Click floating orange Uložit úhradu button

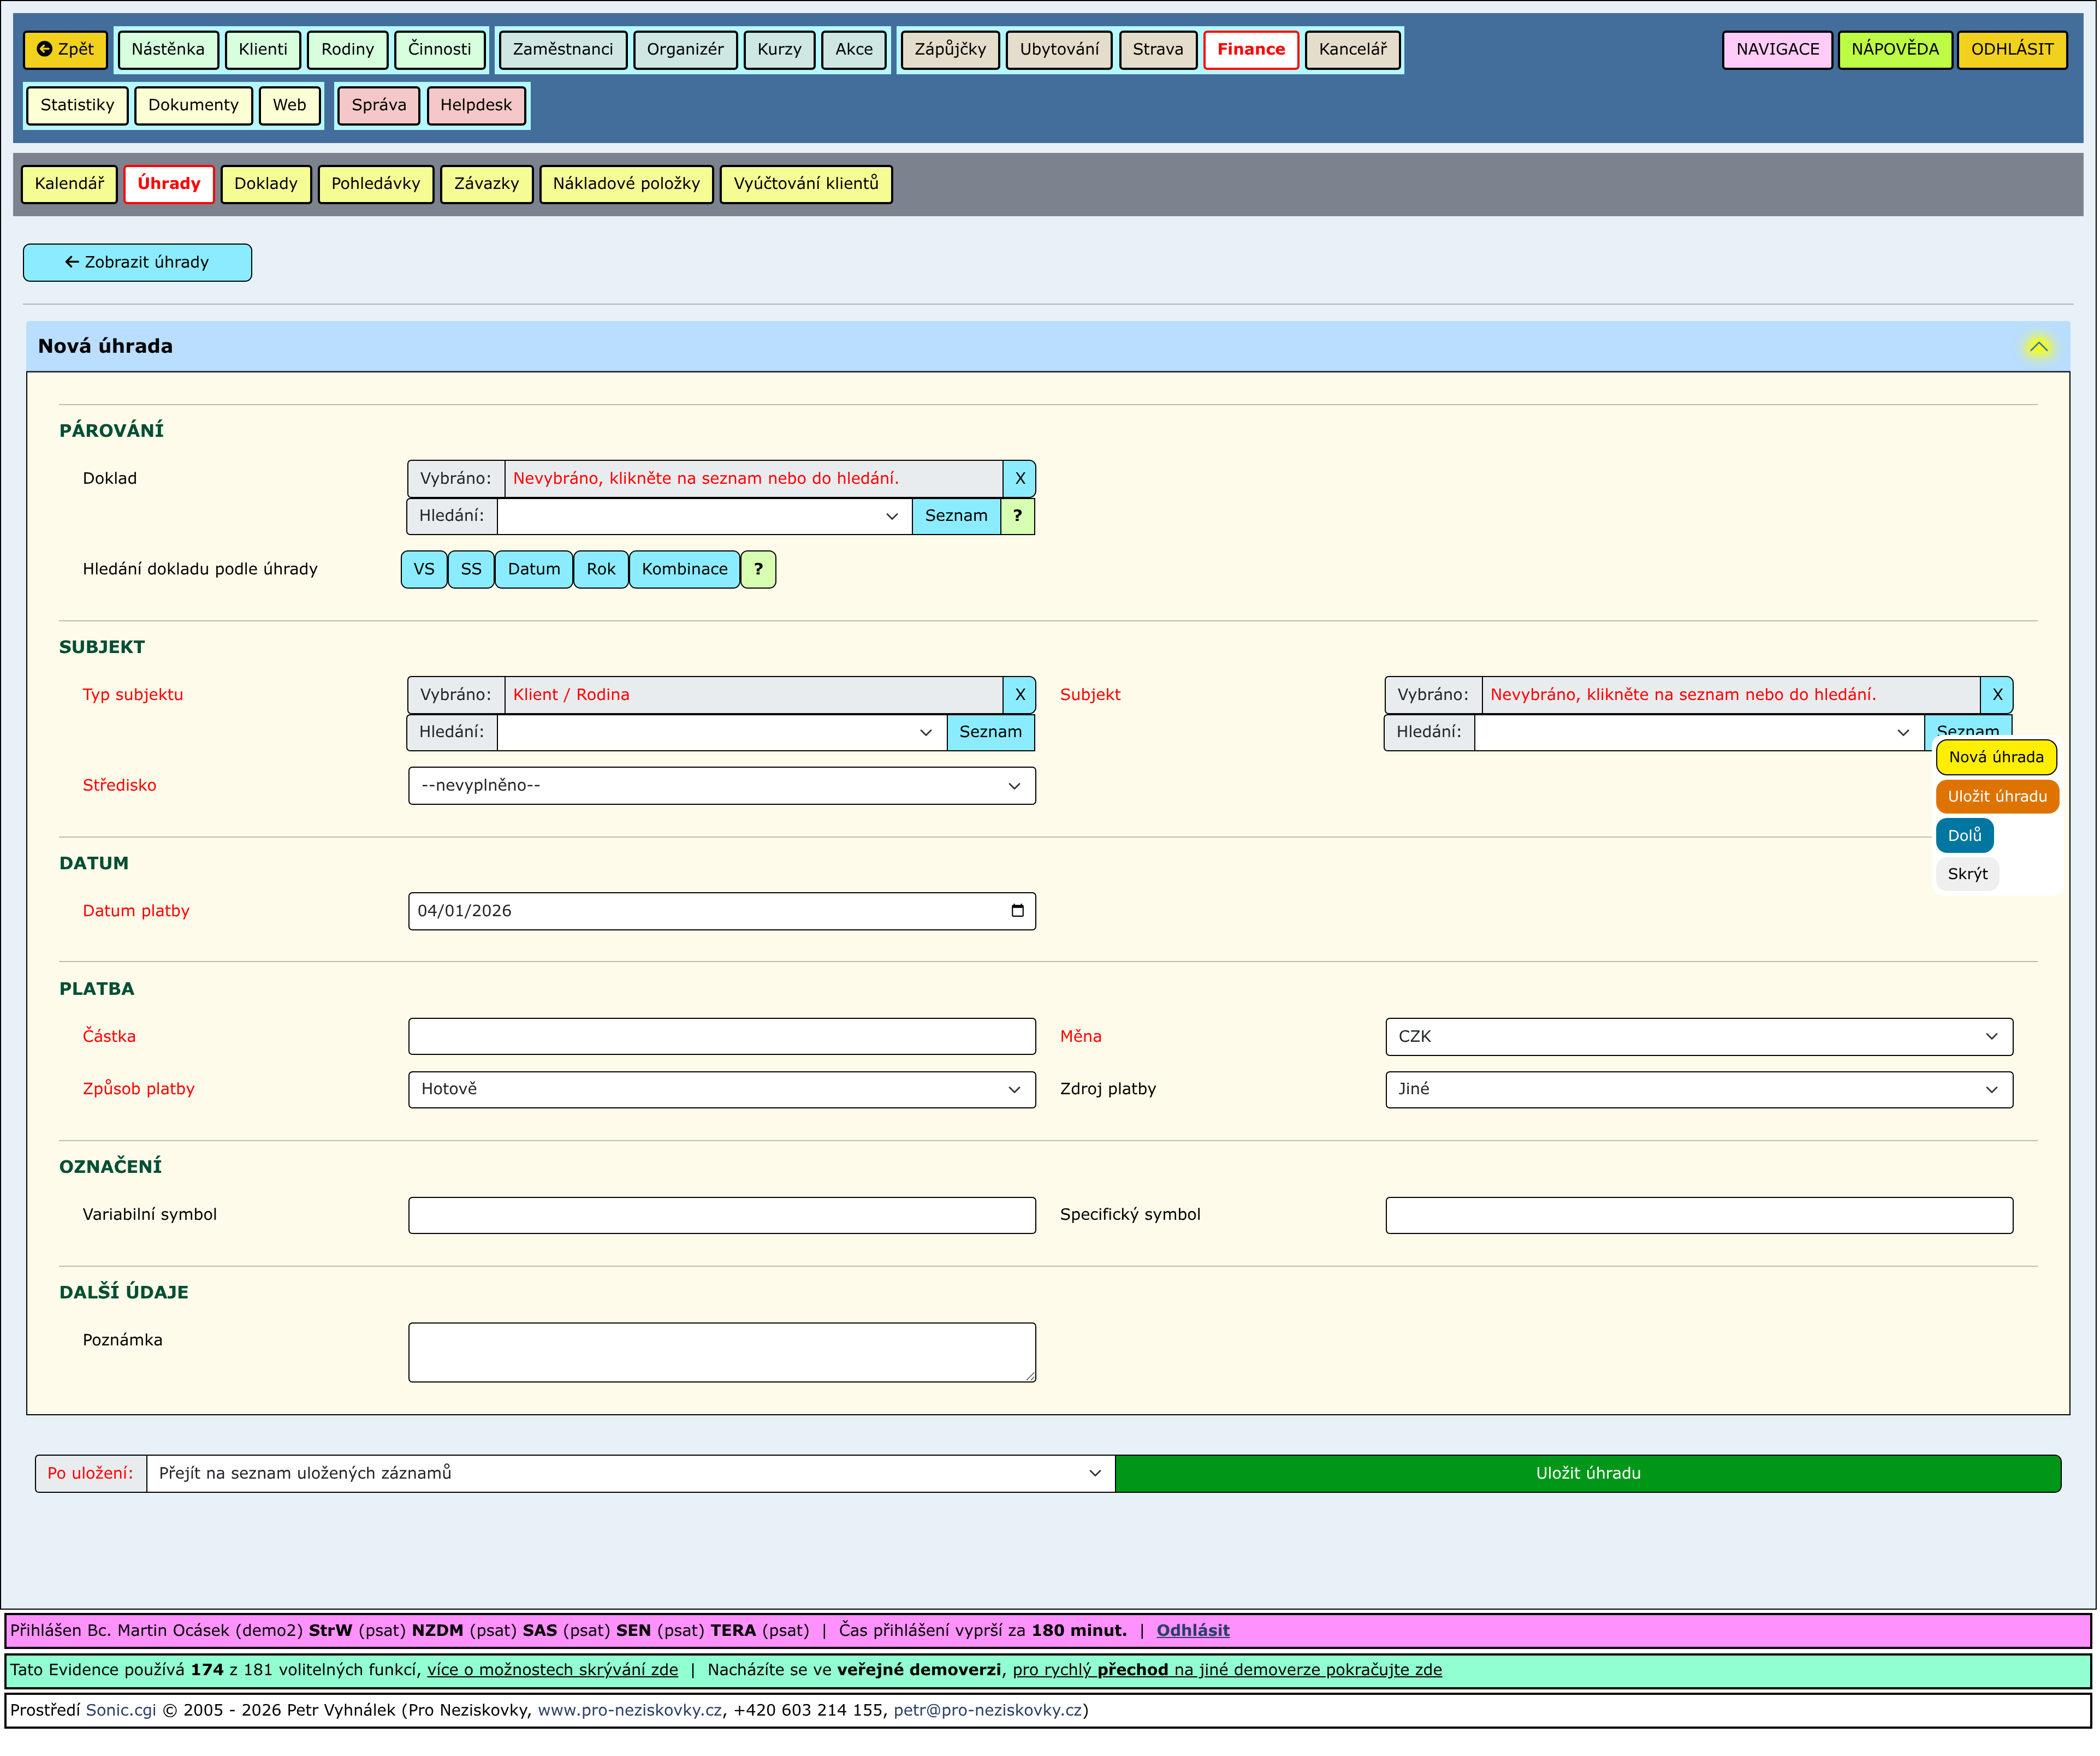[x=1998, y=797]
